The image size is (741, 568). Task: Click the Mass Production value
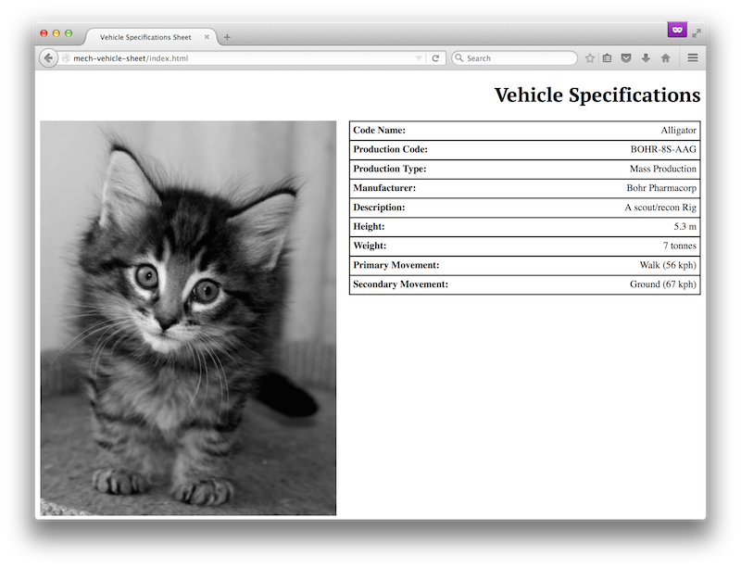coord(663,169)
